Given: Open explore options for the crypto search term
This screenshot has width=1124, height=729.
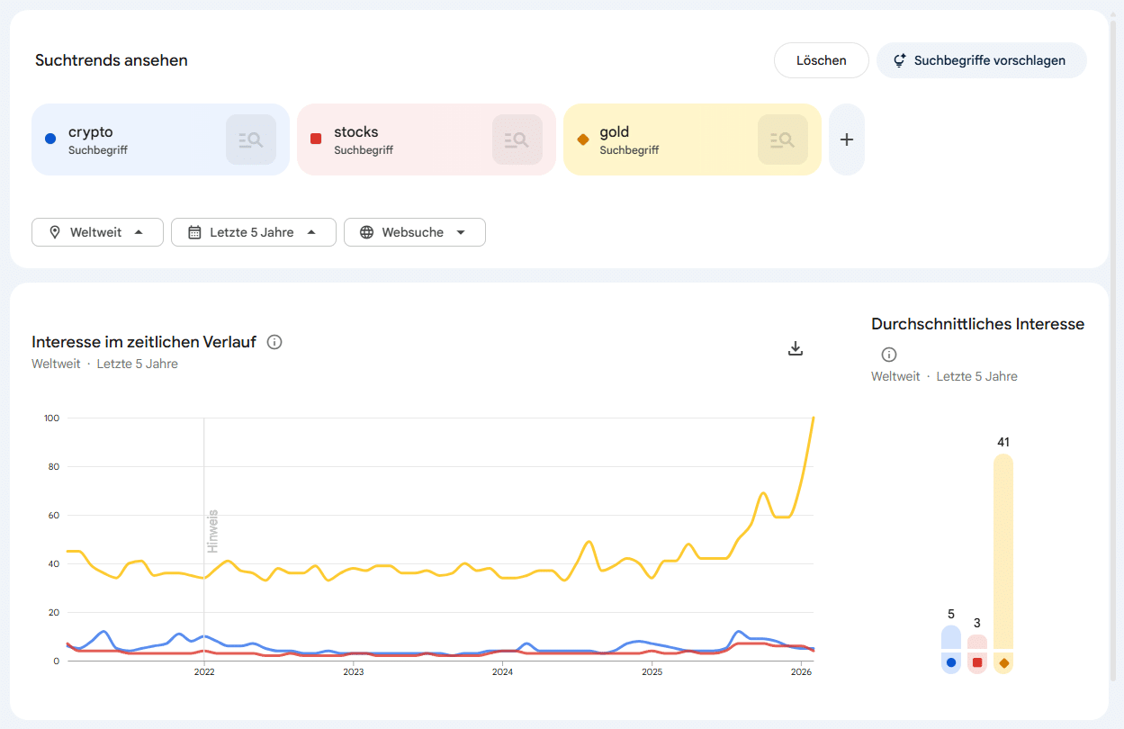Looking at the screenshot, I should 250,139.
